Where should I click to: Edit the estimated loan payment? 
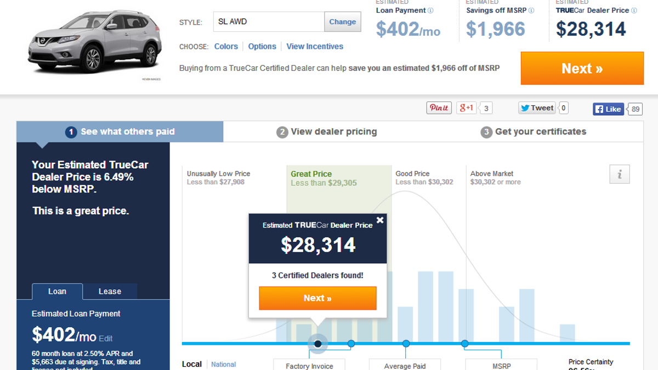click(x=106, y=339)
